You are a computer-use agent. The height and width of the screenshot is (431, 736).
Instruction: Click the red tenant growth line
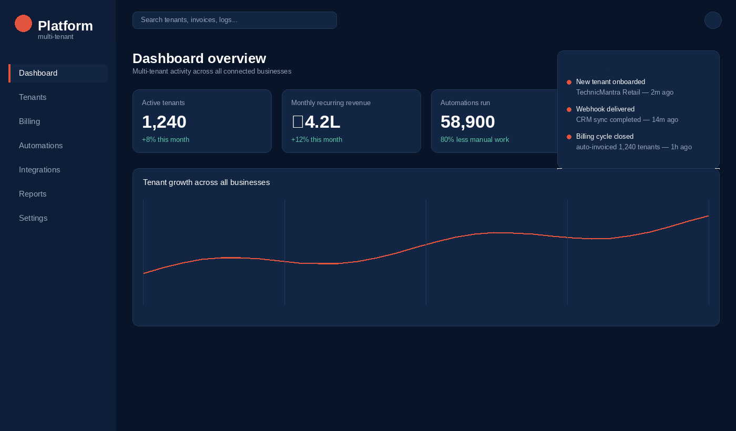426,244
